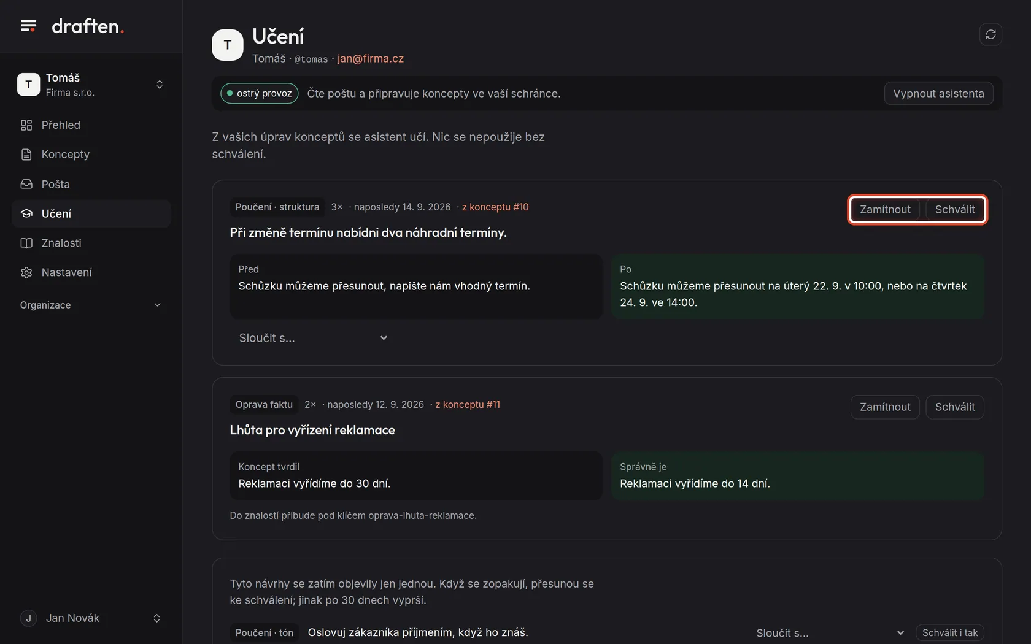This screenshot has height=644, width=1031.
Task: Click the 'naposledy 14. 9. 2026' date
Action: (x=403, y=207)
